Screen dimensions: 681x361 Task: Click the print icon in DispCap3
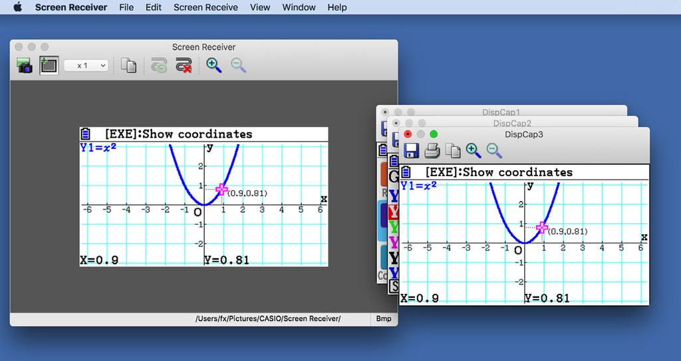coord(432,151)
